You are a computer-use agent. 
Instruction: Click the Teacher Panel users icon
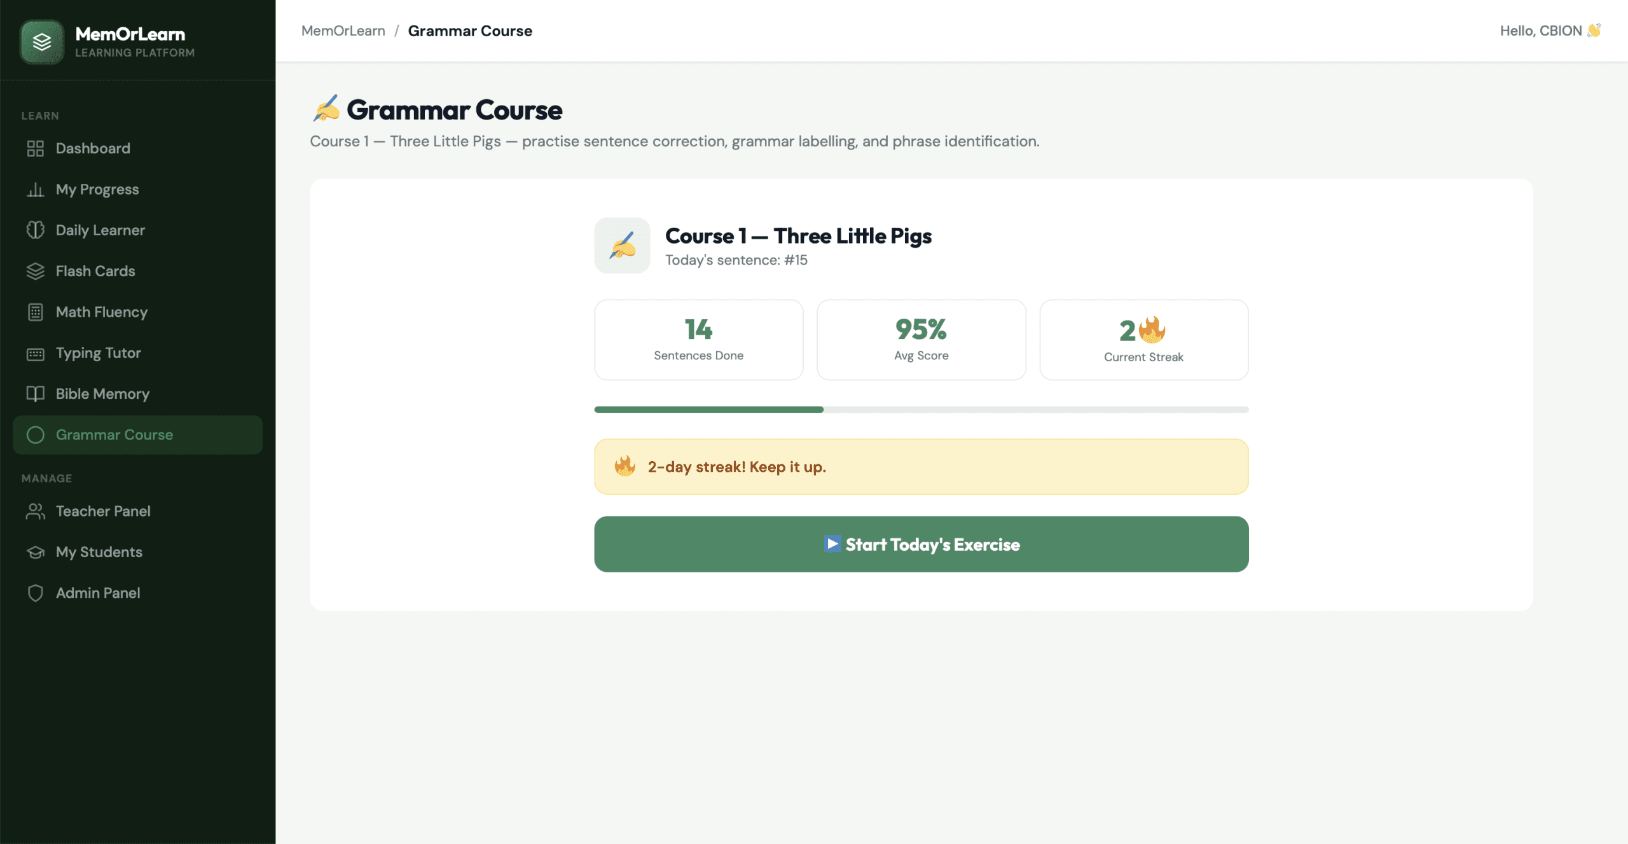click(x=36, y=511)
